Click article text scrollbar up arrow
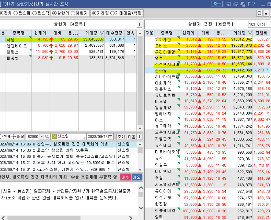271x220 pixels. (141, 188)
